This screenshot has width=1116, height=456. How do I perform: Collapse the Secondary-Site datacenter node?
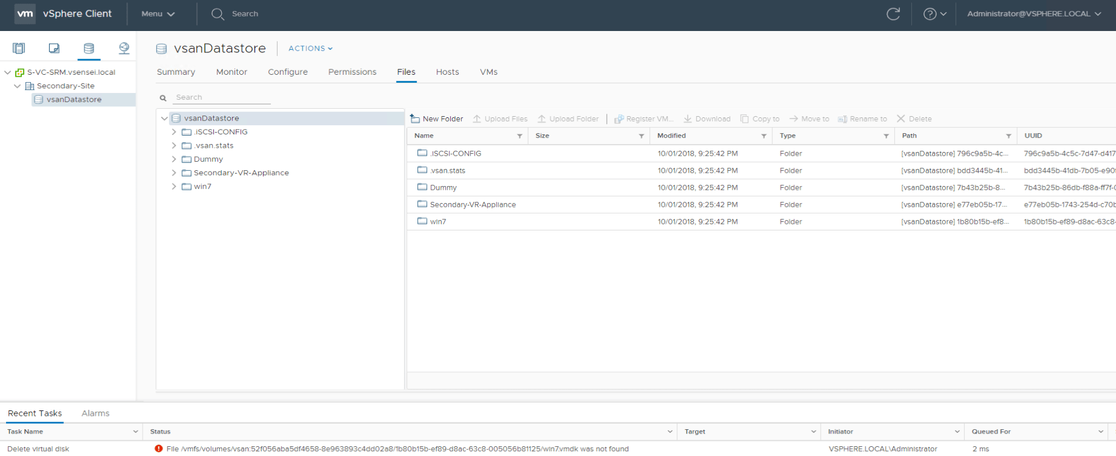tap(18, 86)
